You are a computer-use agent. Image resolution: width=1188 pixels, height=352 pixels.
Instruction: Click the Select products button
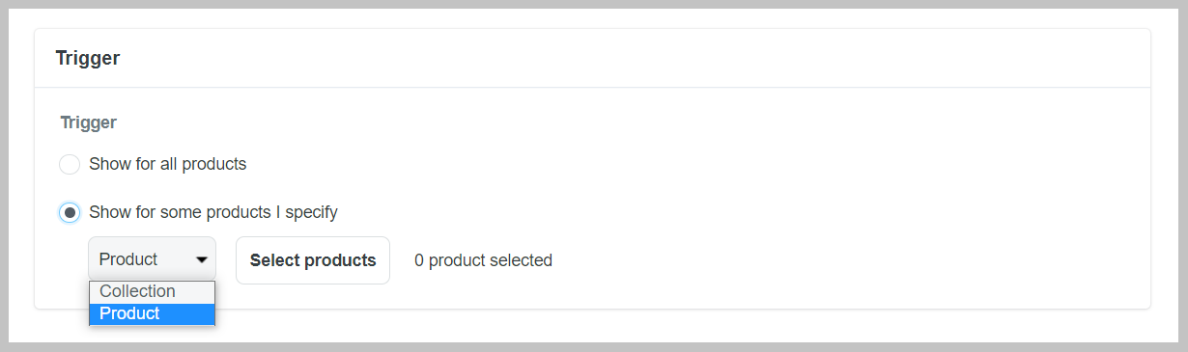[x=313, y=260]
